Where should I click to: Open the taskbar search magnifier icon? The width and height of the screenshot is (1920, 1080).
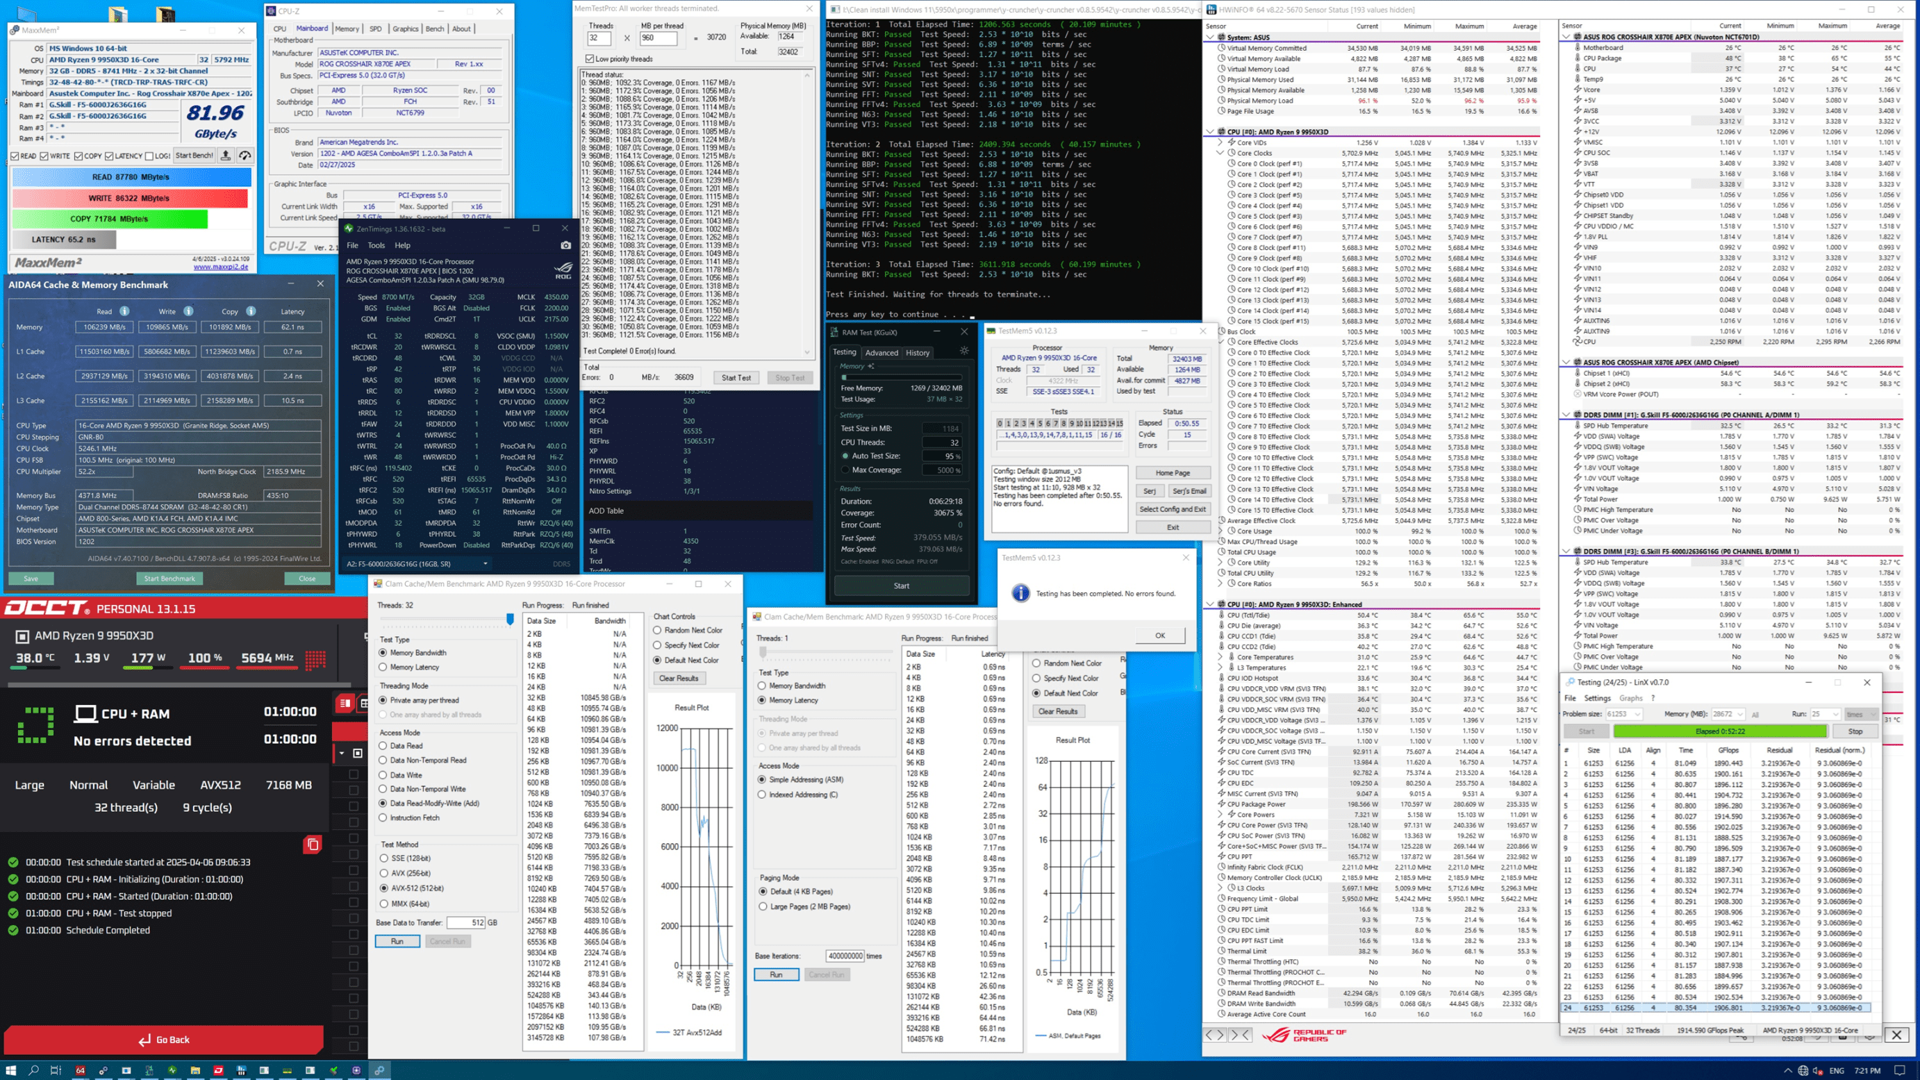[x=33, y=1070]
